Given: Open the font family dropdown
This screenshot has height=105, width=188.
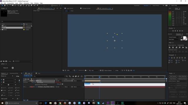Looking at the screenshot, I should (x=174, y=37).
